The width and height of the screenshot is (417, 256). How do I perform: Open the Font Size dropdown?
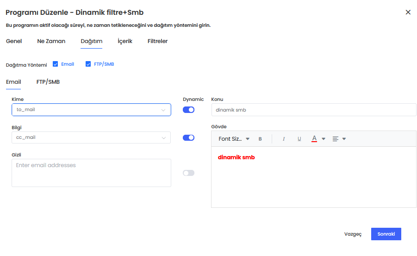(234, 139)
